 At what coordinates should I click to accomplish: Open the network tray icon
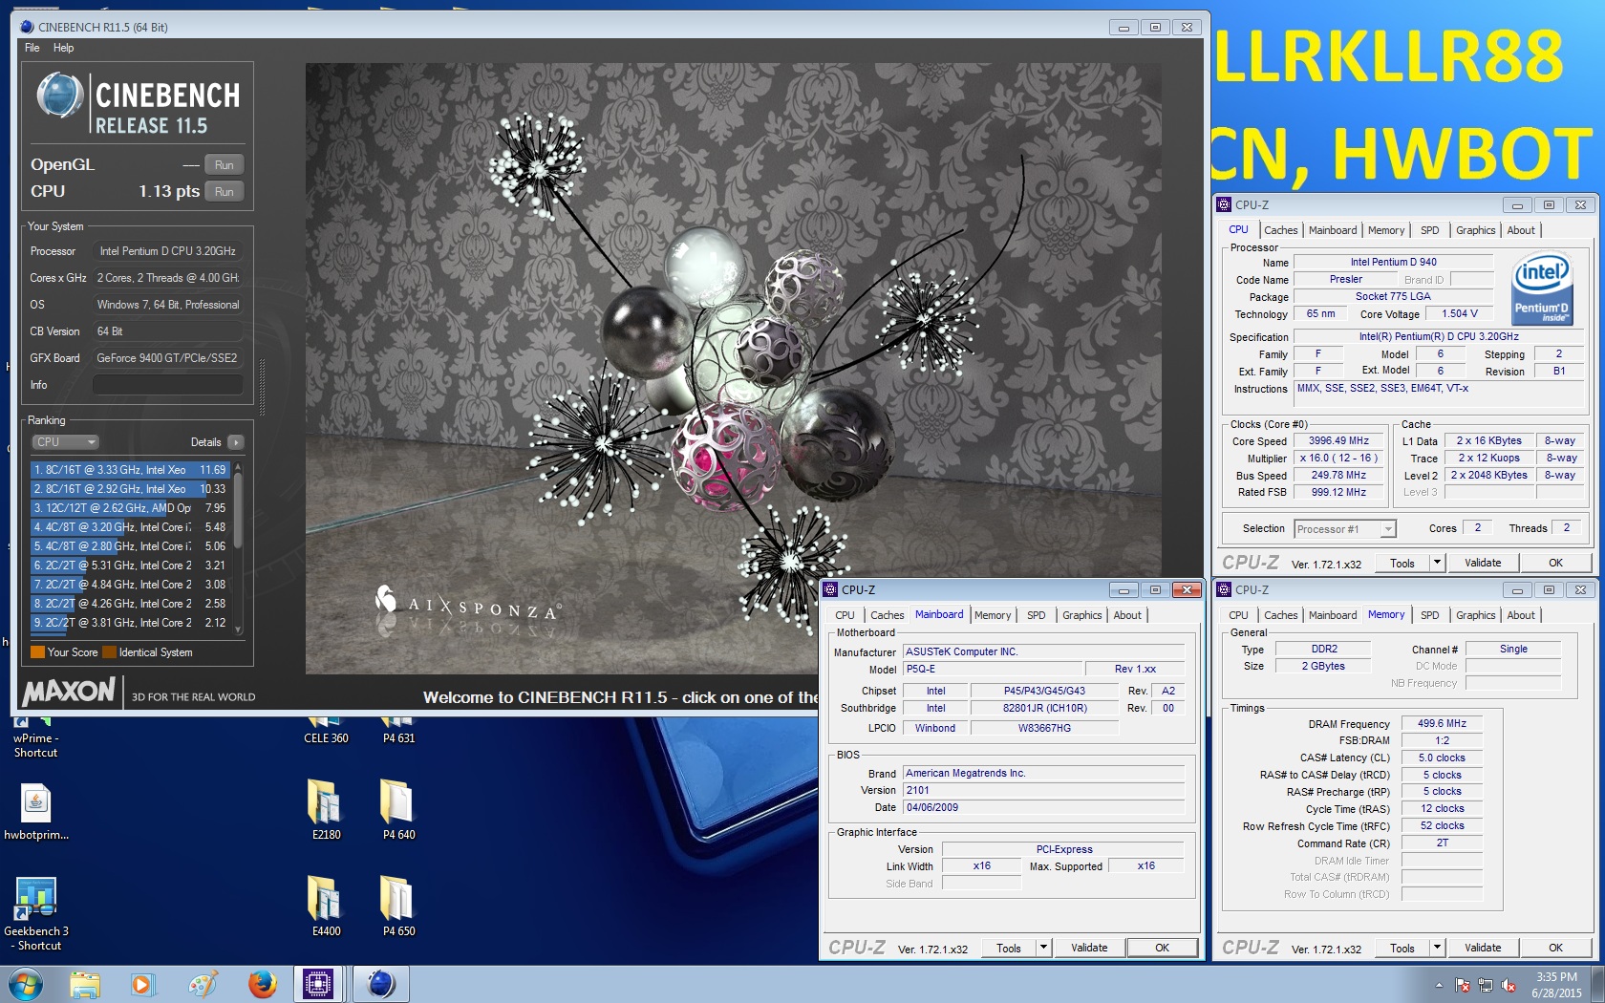click(x=1486, y=985)
